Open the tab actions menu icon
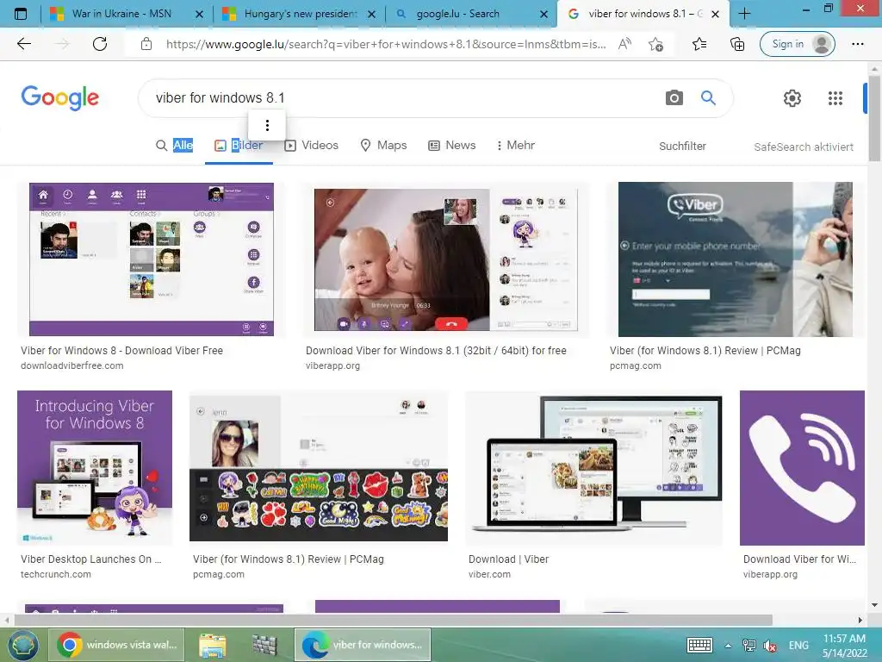882x662 pixels. (21, 14)
